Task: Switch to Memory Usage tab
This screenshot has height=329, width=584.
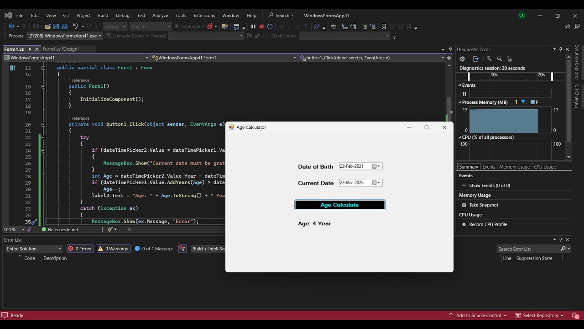Action: pos(514,167)
